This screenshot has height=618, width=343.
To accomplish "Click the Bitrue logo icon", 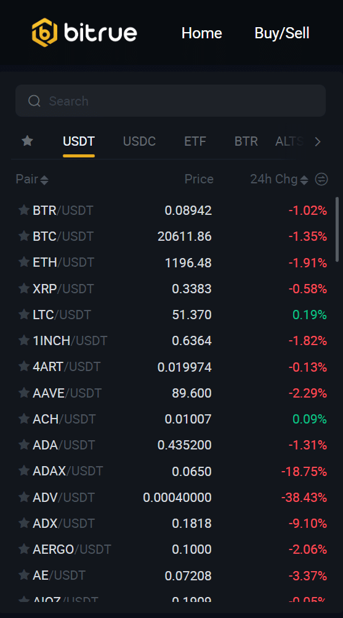I will [x=44, y=33].
